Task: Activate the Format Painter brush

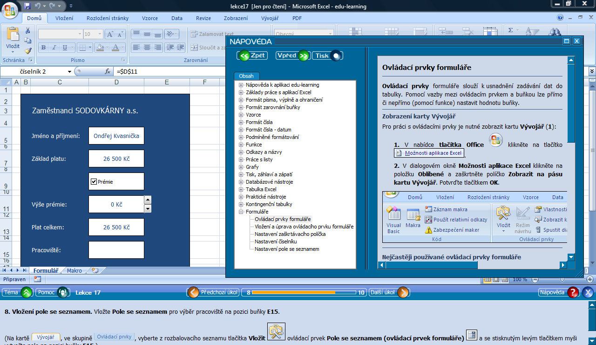Action: [x=27, y=51]
